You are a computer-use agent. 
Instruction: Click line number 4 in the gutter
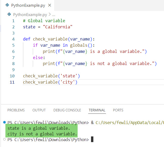pos(13,39)
